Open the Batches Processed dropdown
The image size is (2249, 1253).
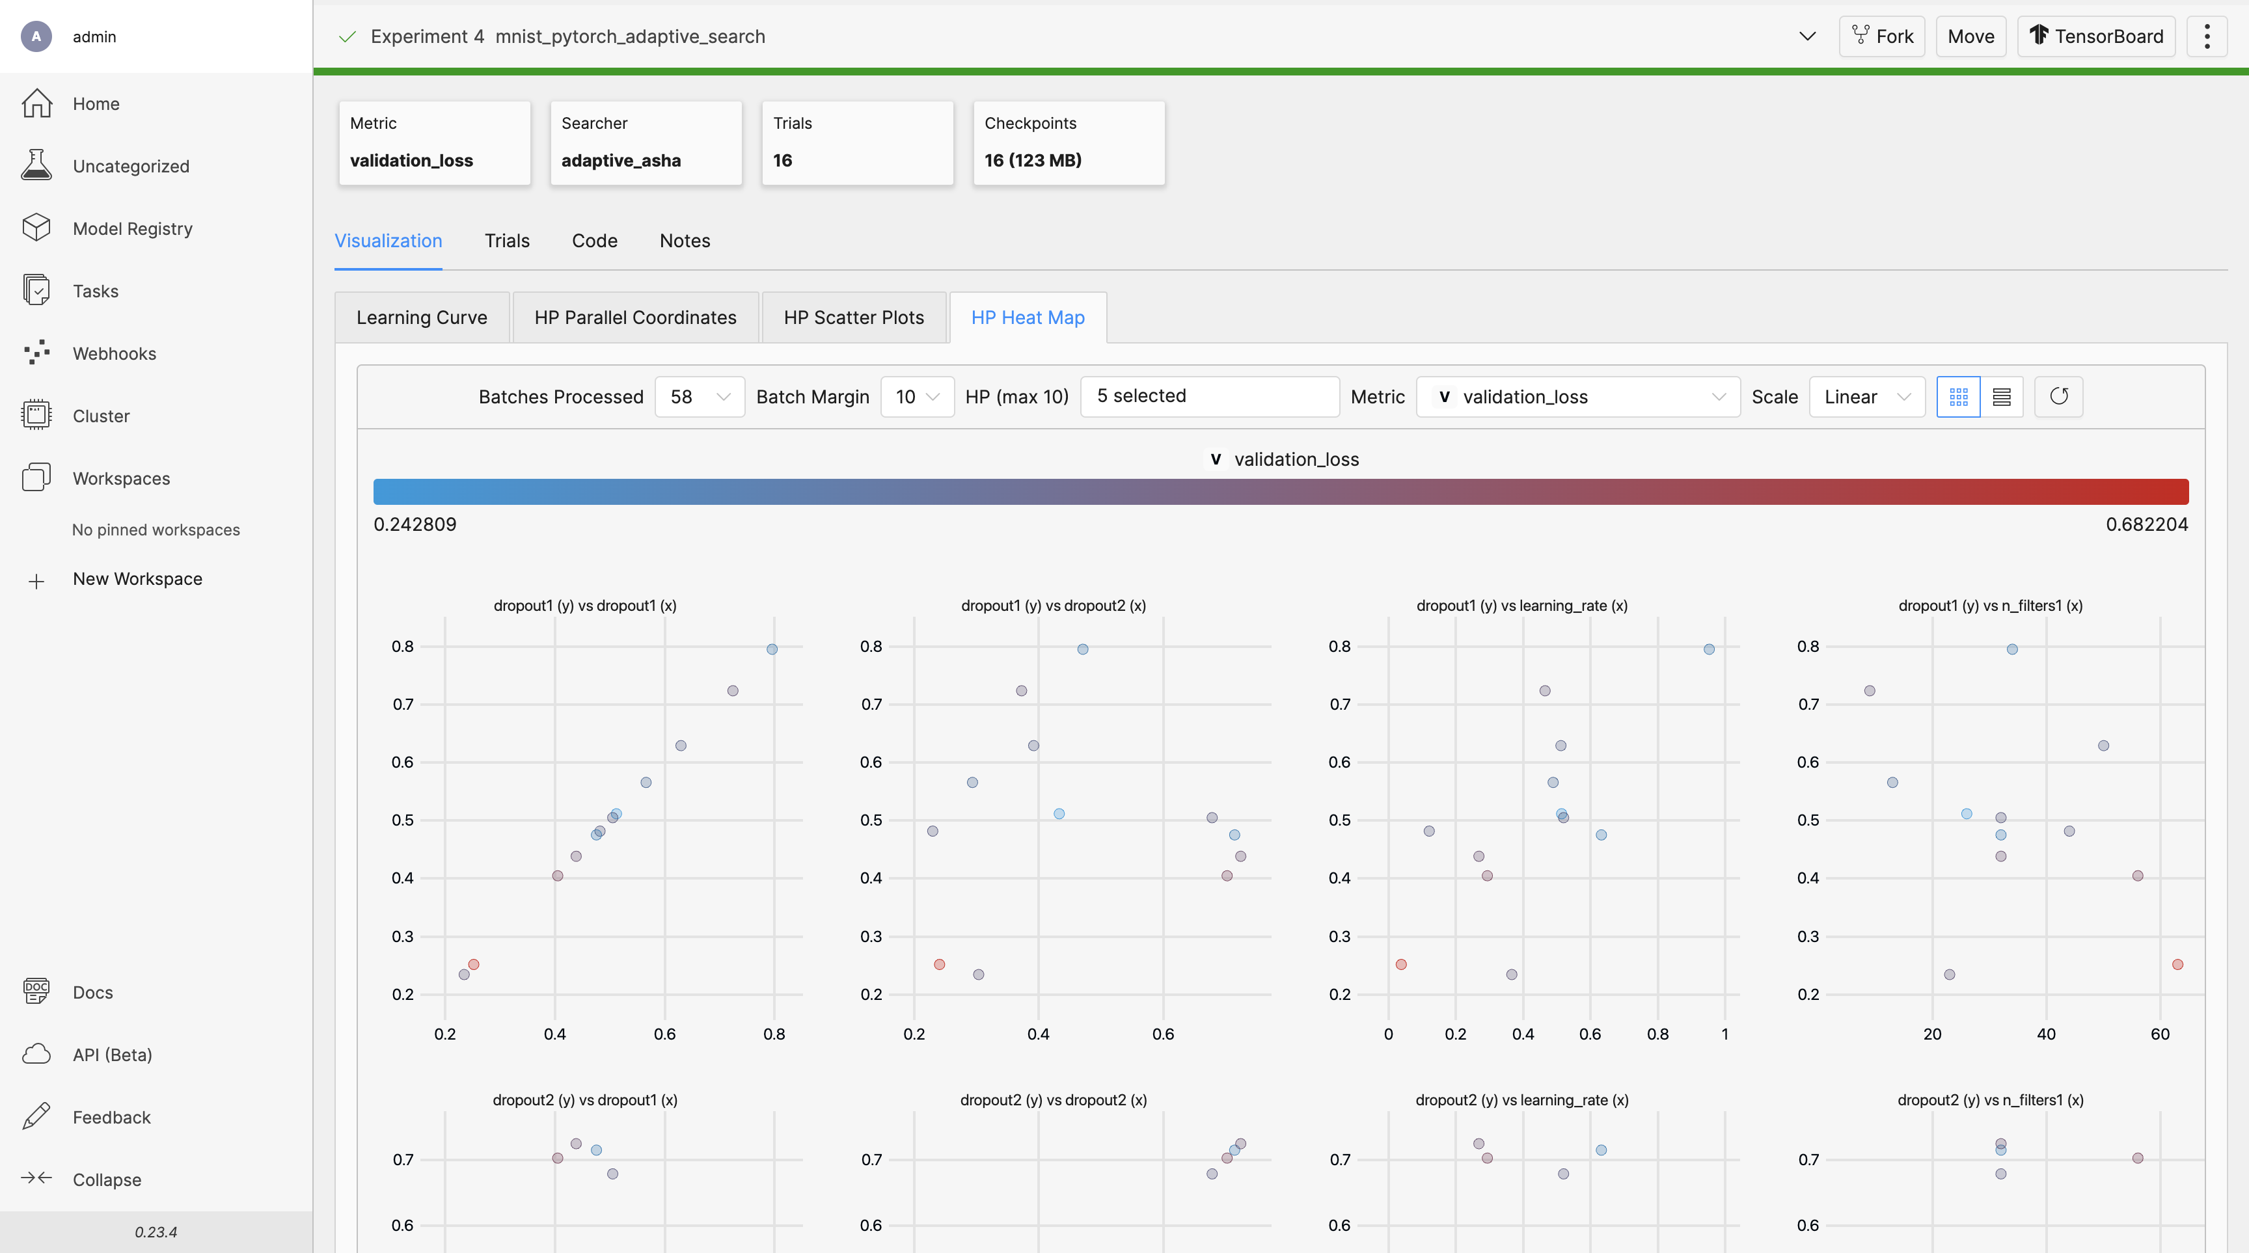pyautogui.click(x=700, y=396)
